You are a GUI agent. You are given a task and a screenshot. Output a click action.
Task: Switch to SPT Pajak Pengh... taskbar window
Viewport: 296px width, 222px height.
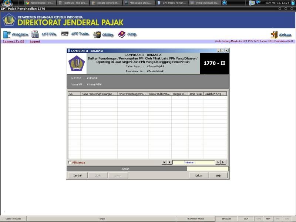pyautogui.click(x=172, y=3)
